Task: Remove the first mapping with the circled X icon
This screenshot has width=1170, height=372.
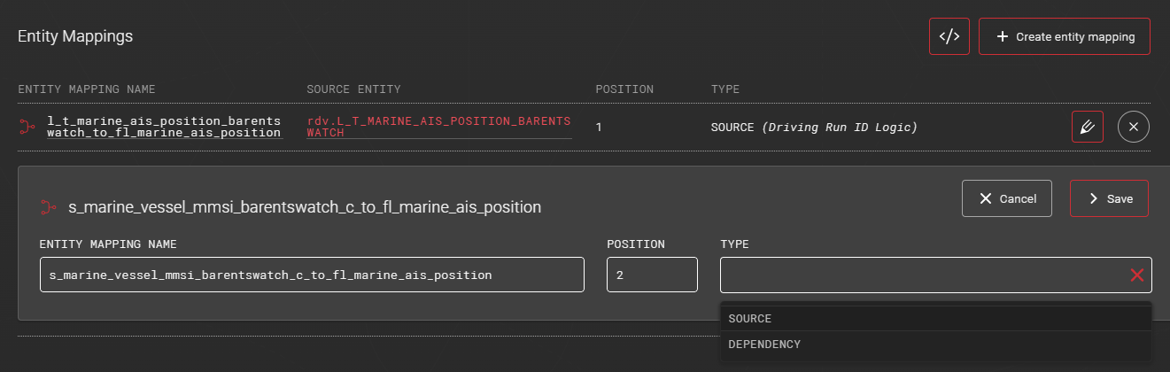Action: 1134,128
